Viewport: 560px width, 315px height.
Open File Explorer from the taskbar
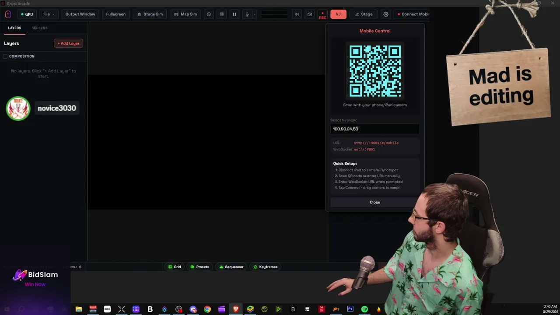pyautogui.click(x=79, y=309)
